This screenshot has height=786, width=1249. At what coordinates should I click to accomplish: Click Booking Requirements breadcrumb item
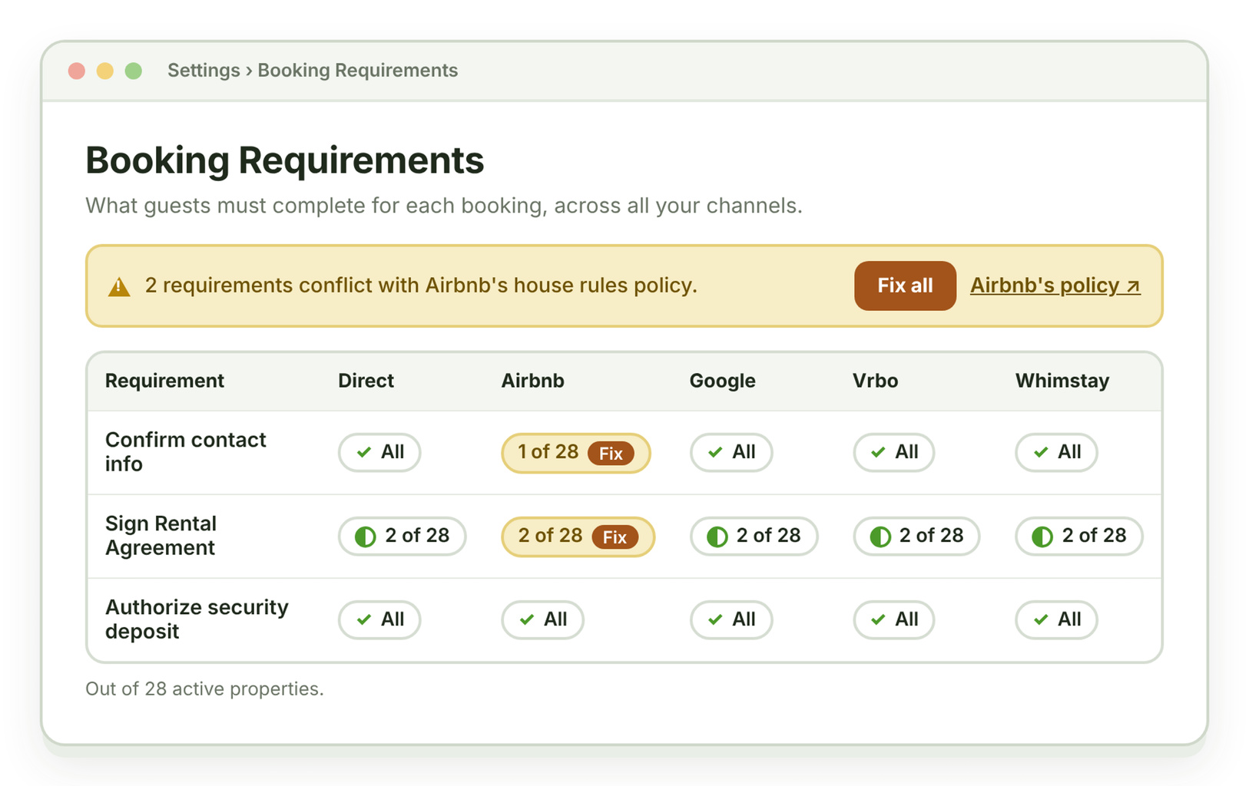tap(357, 71)
